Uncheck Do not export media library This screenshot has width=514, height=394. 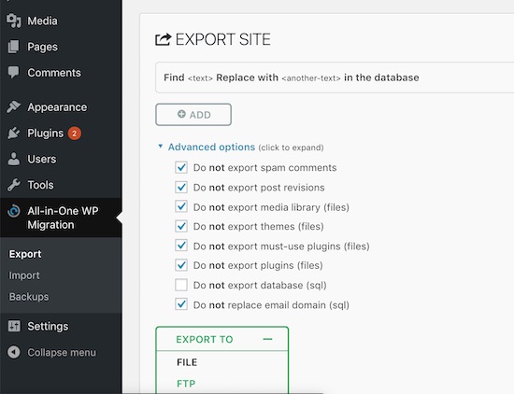(181, 206)
